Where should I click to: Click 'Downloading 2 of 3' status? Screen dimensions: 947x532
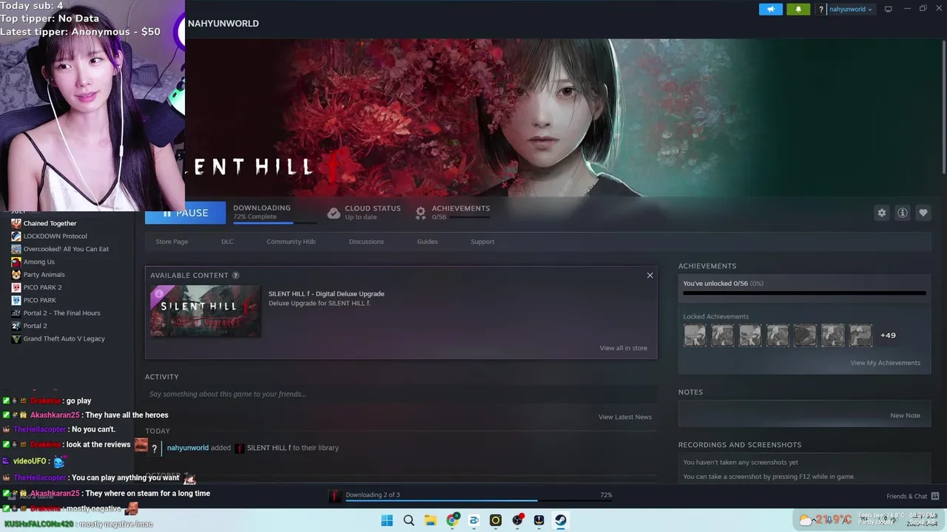pyautogui.click(x=373, y=495)
